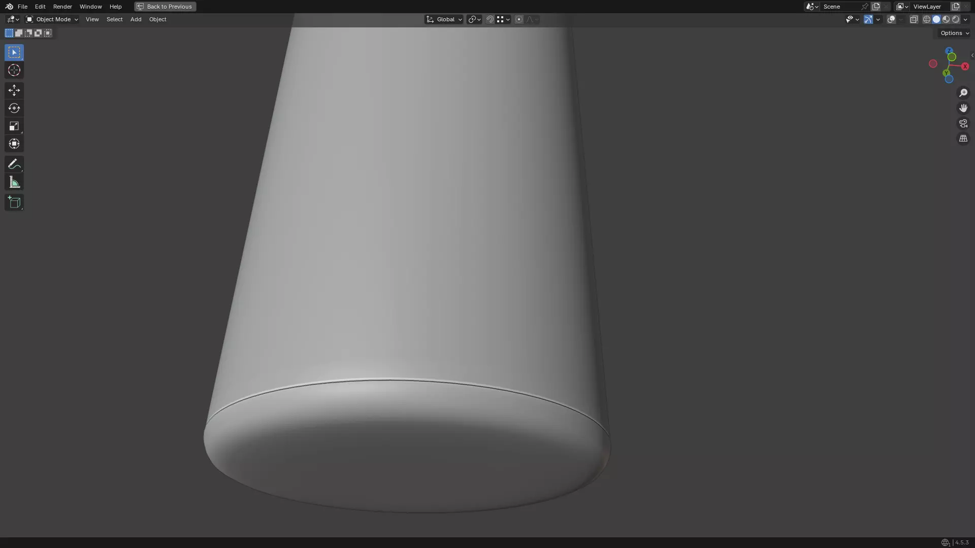Open the Render menu
The width and height of the screenshot is (975, 548).
62,7
